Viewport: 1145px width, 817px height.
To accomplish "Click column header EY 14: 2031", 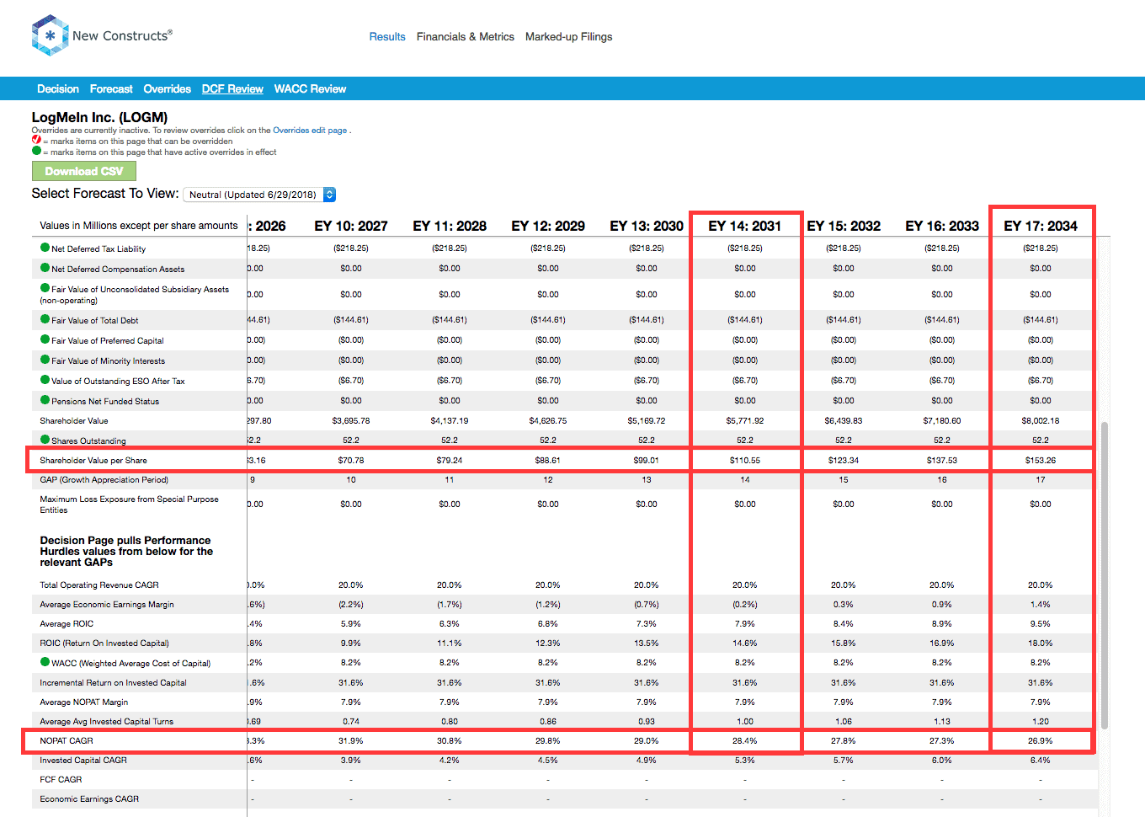I will click(745, 226).
